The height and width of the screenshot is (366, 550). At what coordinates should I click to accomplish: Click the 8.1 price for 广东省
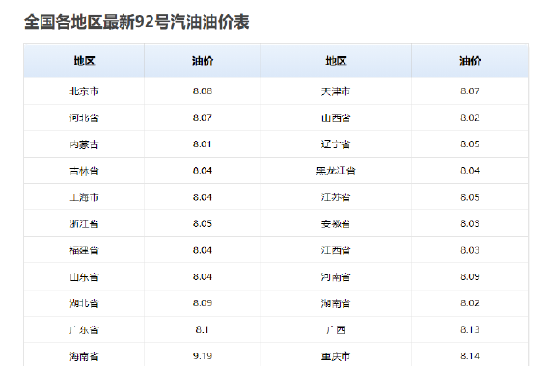pos(203,330)
